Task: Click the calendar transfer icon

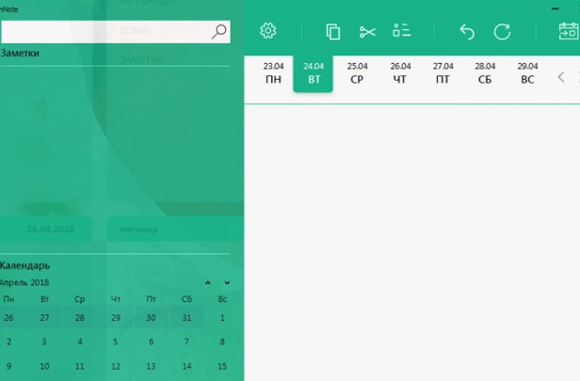Action: 569,31
